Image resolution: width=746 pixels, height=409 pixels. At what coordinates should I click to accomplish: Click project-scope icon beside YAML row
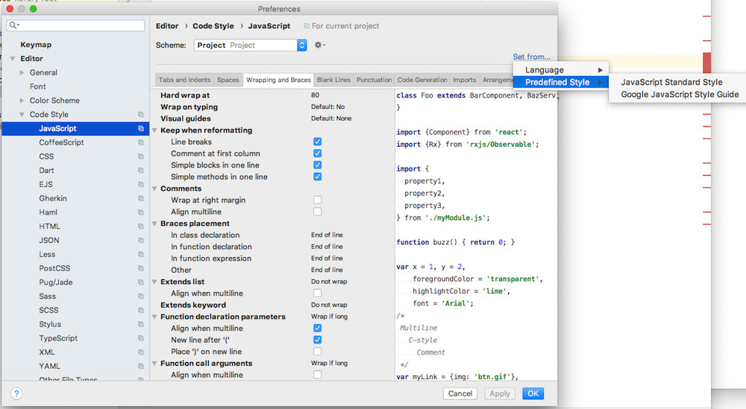pyautogui.click(x=141, y=367)
